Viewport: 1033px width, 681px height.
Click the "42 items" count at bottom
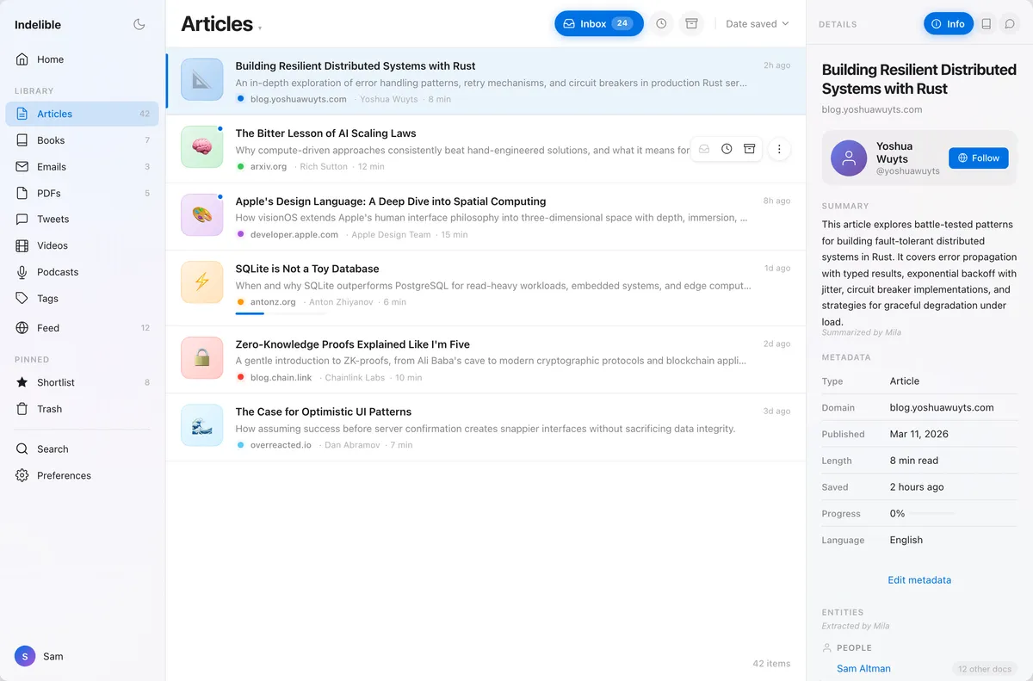[771, 664]
